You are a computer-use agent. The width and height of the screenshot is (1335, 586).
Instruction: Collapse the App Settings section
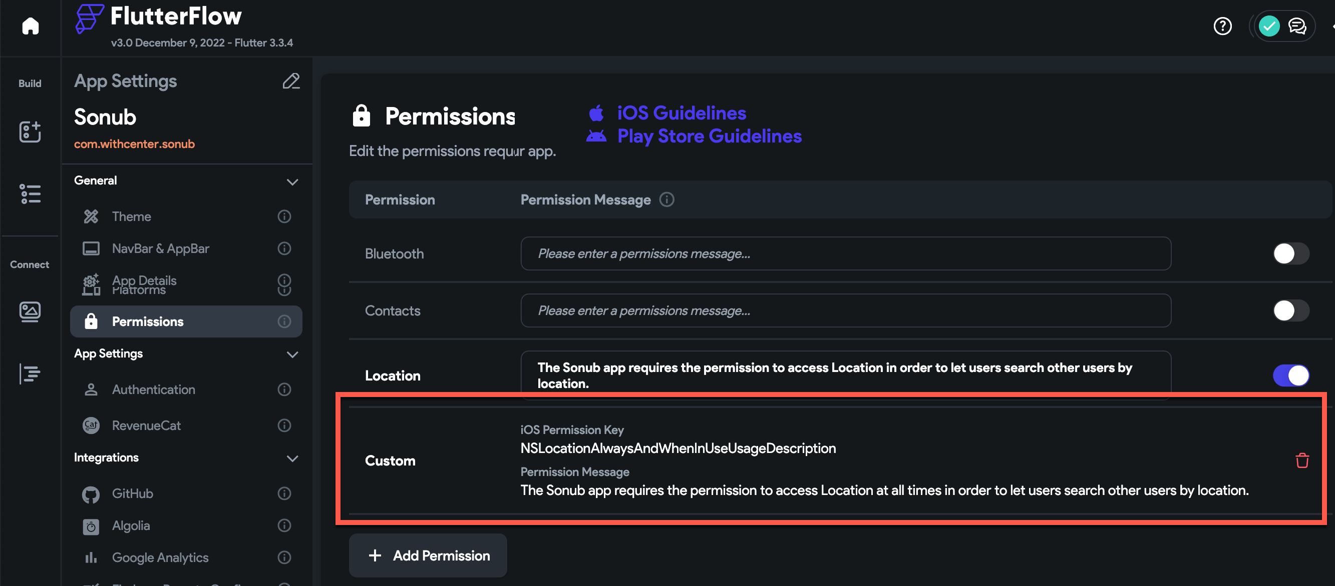pyautogui.click(x=292, y=354)
